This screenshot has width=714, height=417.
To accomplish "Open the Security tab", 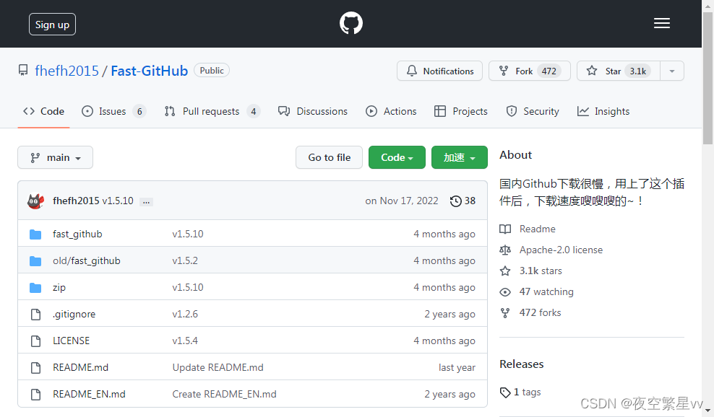I will [533, 111].
